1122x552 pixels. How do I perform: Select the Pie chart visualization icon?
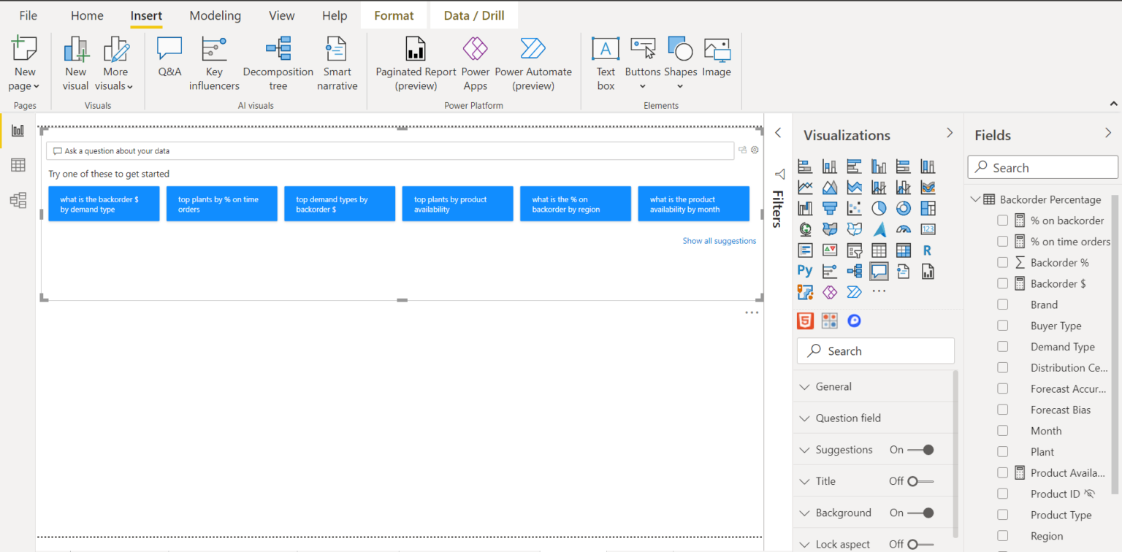tap(879, 208)
